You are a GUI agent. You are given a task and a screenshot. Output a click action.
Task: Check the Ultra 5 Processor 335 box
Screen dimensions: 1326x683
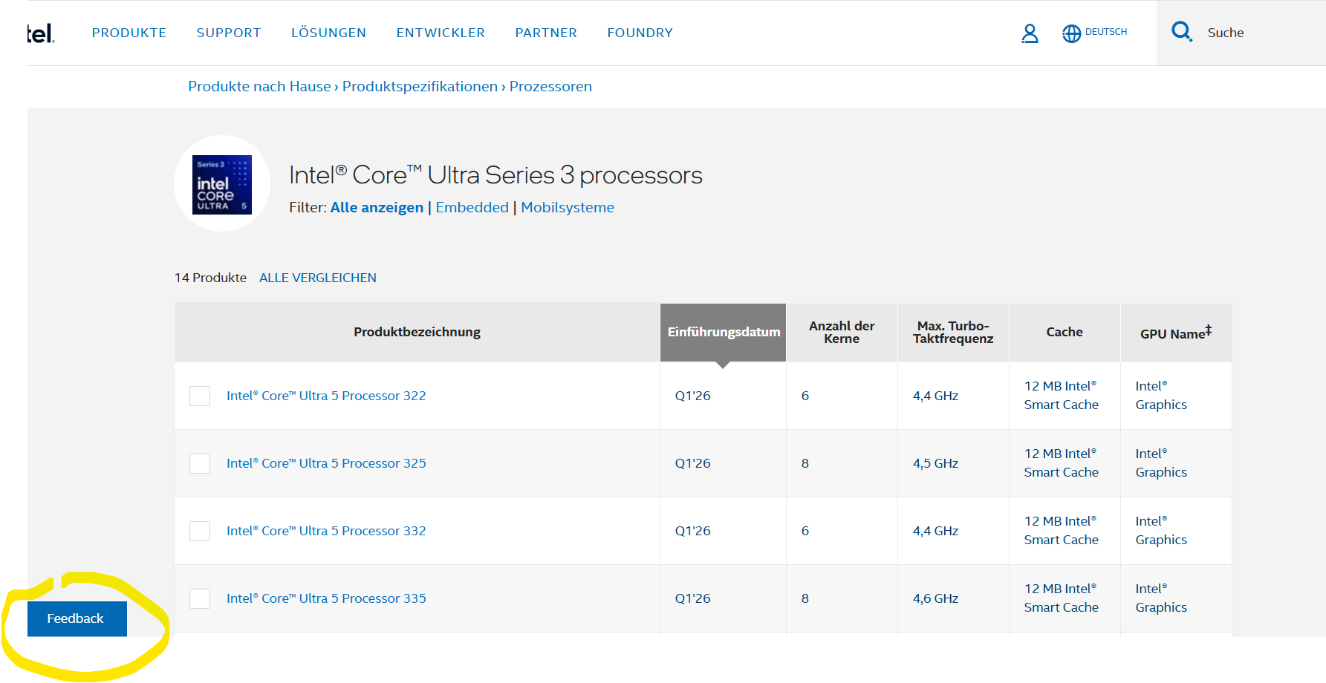pos(200,598)
